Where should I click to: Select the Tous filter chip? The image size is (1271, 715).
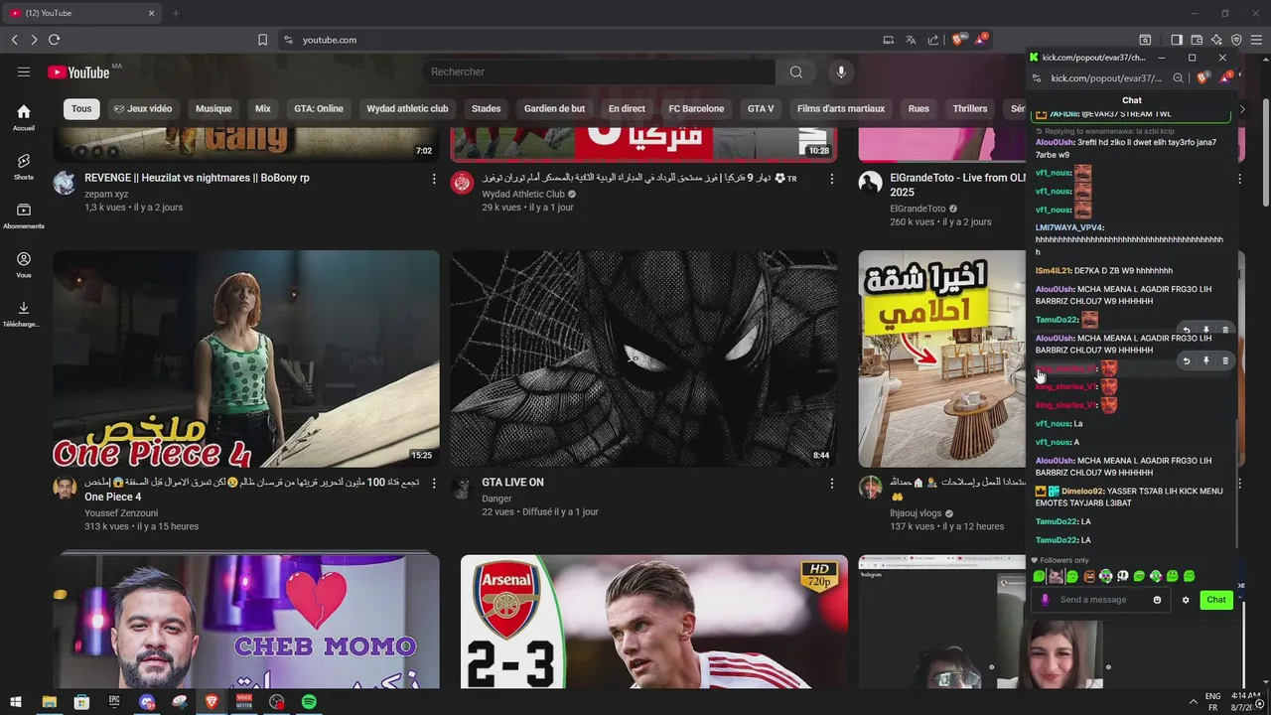(81, 108)
